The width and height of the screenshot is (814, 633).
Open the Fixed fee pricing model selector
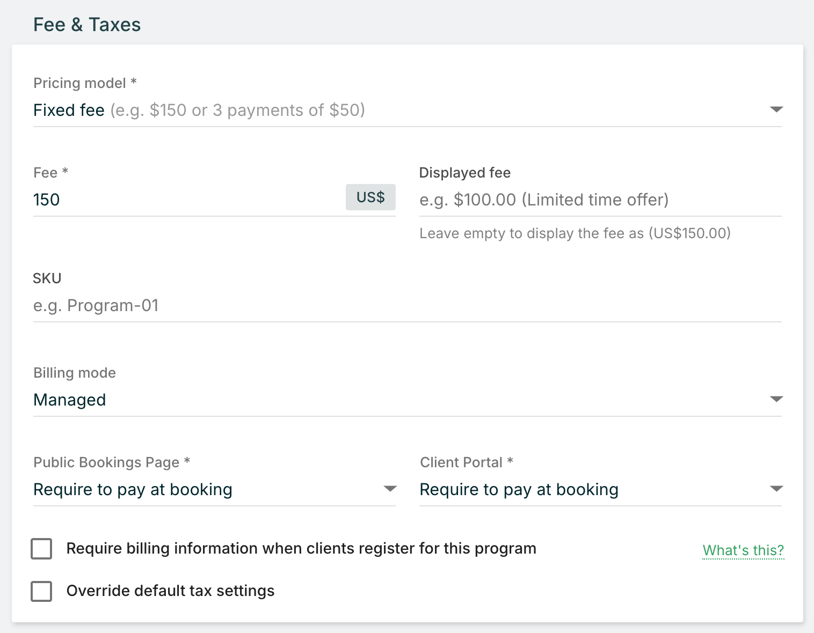pos(199,111)
